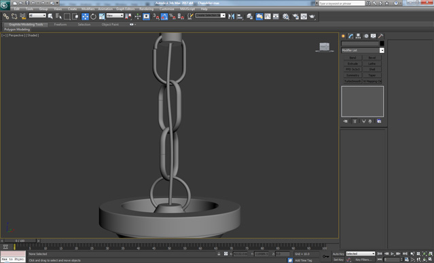Click the Select and Manipulate tool
The image size is (434, 263).
point(138,16)
